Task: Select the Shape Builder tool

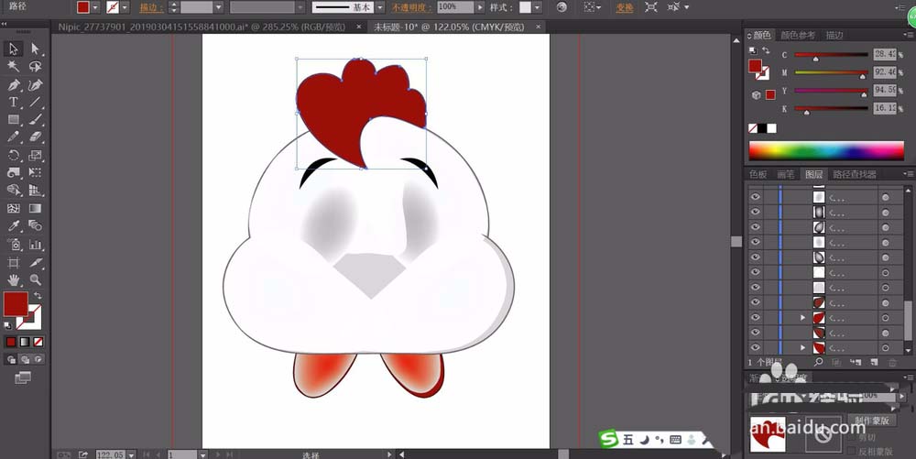Action: 14,191
